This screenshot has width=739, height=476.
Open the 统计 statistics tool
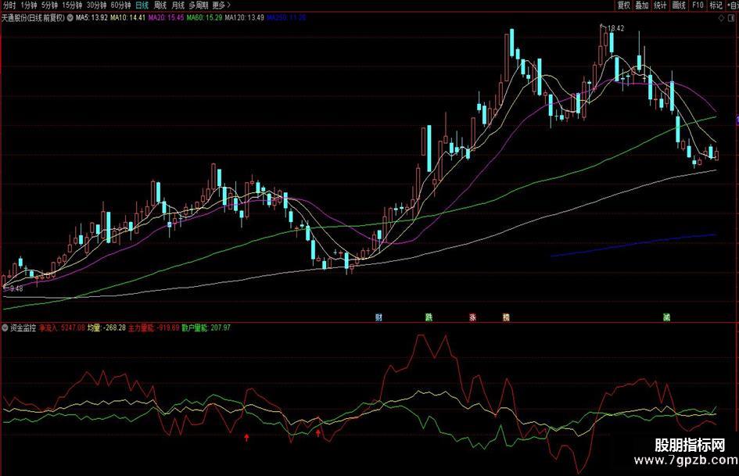(660, 5)
